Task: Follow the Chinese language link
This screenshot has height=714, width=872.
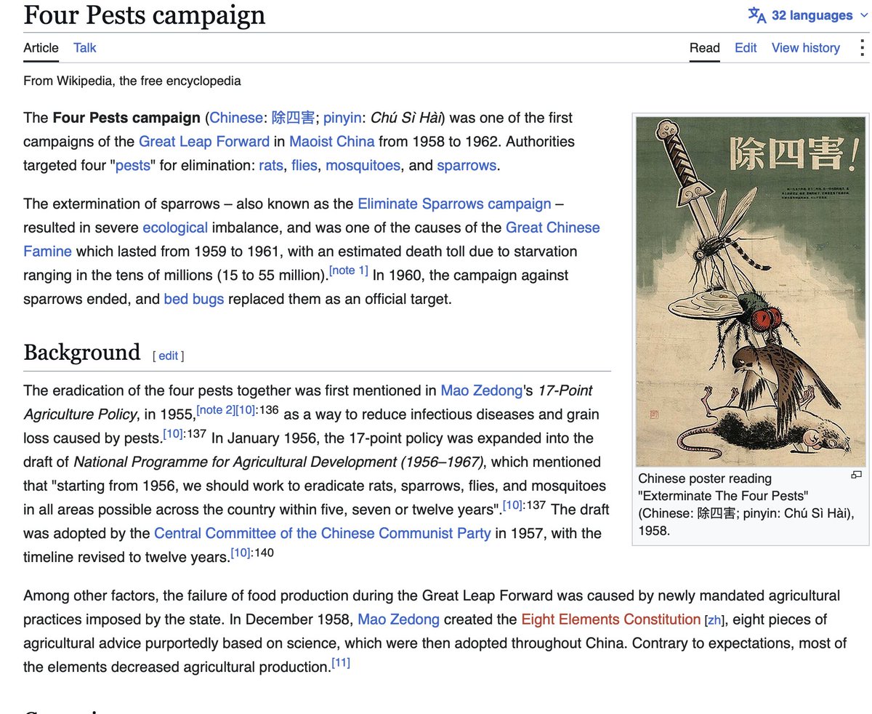Action: coord(235,118)
